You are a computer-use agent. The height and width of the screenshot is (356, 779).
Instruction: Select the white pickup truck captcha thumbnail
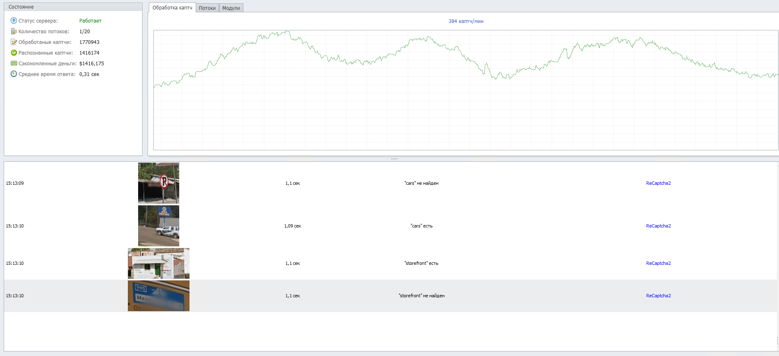coord(159,226)
